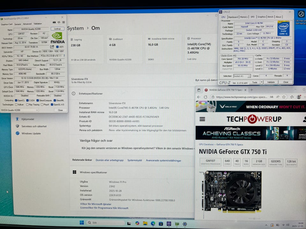
Task: Open File Explorer from the taskbar
Action: (x=145, y=223)
